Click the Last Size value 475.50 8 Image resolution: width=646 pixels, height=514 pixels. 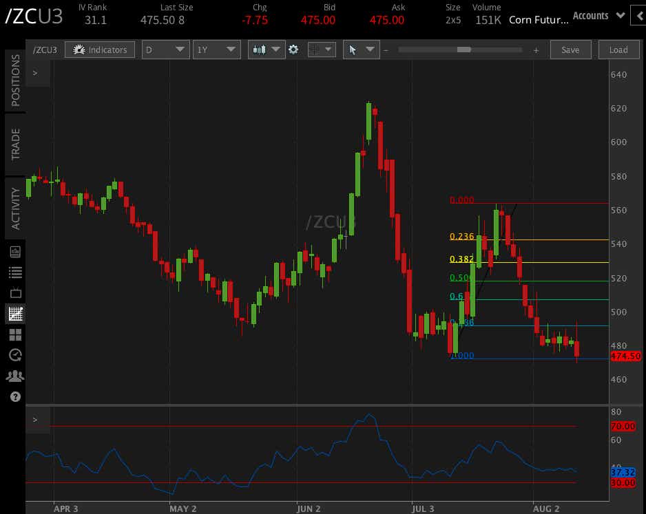pos(163,20)
